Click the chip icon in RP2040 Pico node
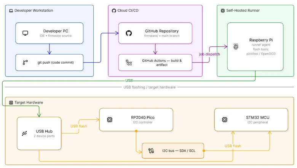The width and height of the screenshot is (297, 168). (110, 119)
